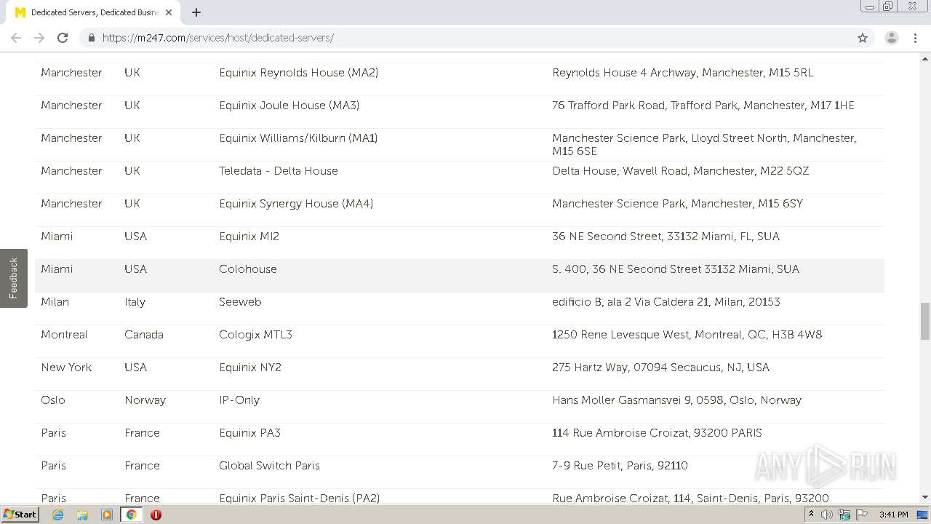Click the Montreal city cell
931x524 pixels.
(64, 335)
